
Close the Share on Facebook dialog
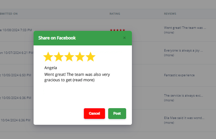click(x=124, y=38)
